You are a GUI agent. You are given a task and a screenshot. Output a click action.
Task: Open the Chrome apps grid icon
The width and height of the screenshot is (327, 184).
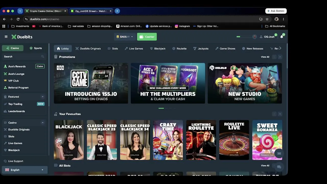pyautogui.click(x=4, y=26)
